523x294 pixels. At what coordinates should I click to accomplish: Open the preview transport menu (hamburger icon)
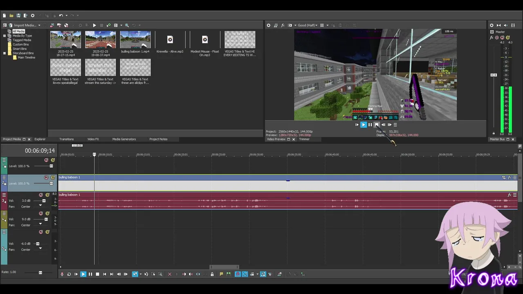395,125
